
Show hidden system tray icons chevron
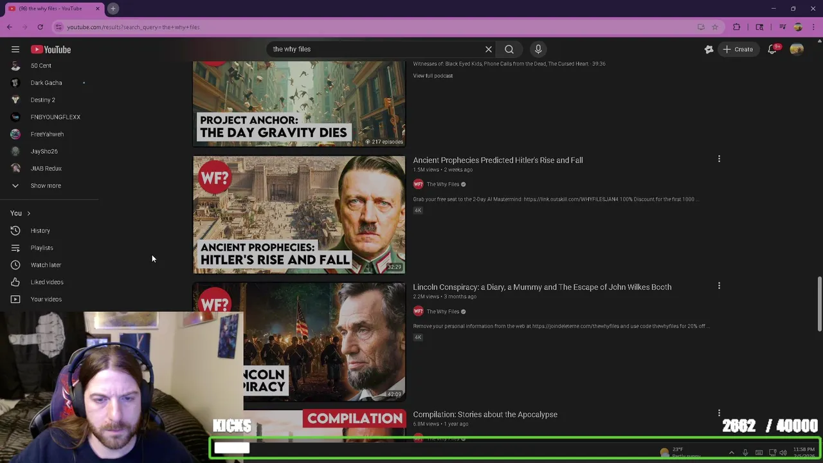point(731,453)
